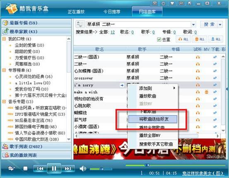Listen to all results with headphone ALL button

[x=183, y=39]
